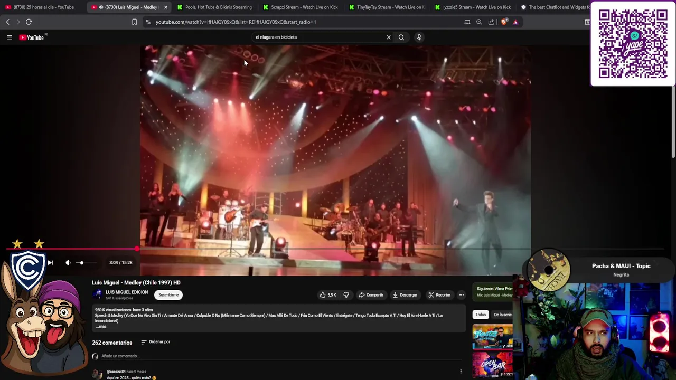Open options menu for @cacozzi84 comment

[461, 372]
